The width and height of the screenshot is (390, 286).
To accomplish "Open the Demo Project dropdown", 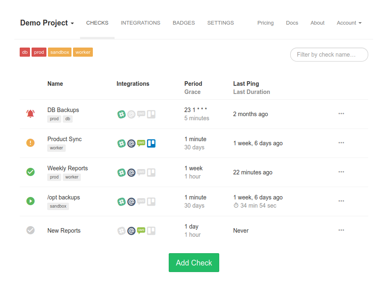I will (x=47, y=23).
